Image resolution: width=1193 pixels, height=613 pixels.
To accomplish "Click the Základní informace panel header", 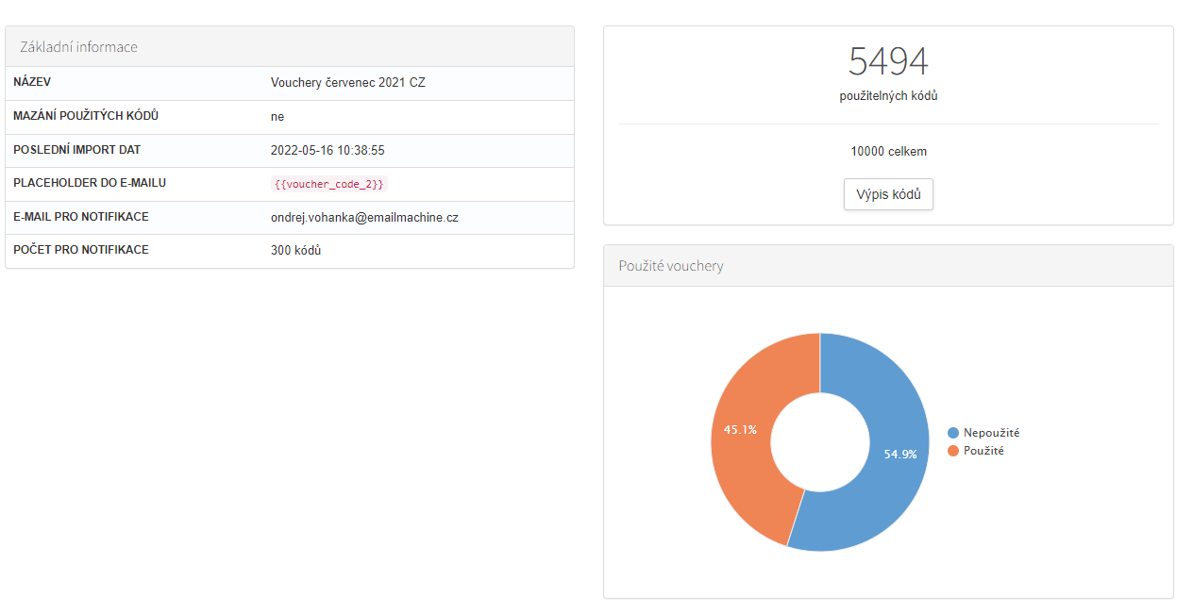I will (79, 46).
